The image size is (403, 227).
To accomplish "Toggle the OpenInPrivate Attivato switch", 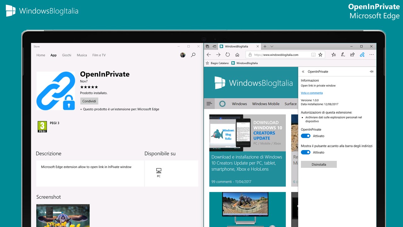I will coord(306,136).
